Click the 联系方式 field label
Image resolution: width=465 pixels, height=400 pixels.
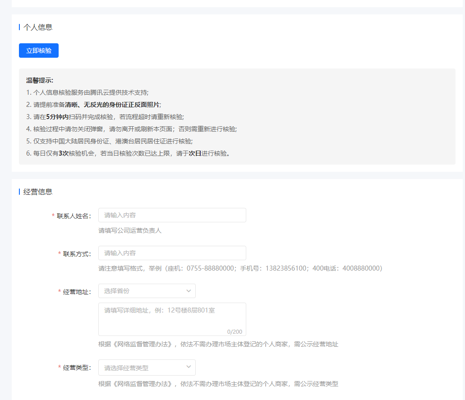(77, 254)
